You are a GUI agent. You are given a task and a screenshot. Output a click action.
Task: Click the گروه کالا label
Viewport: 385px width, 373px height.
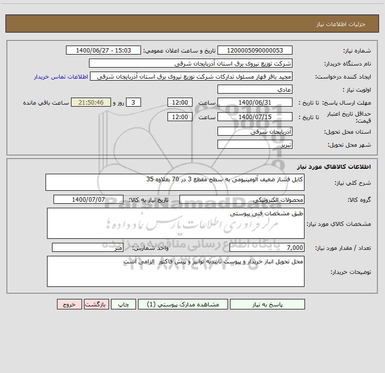click(x=359, y=200)
